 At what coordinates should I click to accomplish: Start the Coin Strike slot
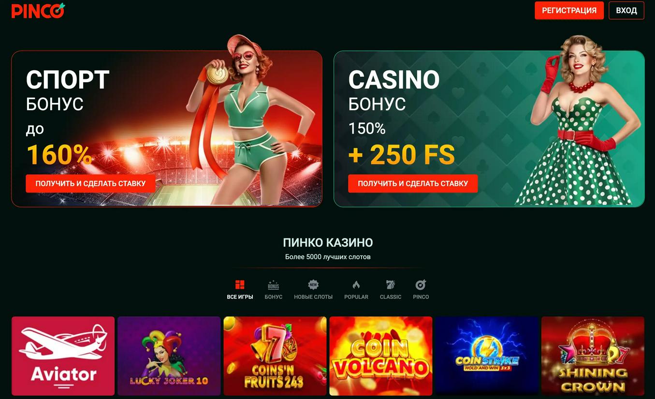[487, 356]
